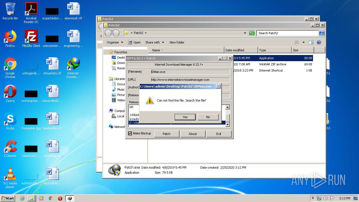Select the WinRAR ZIP archive row
The image size is (359, 202).
point(272,64)
